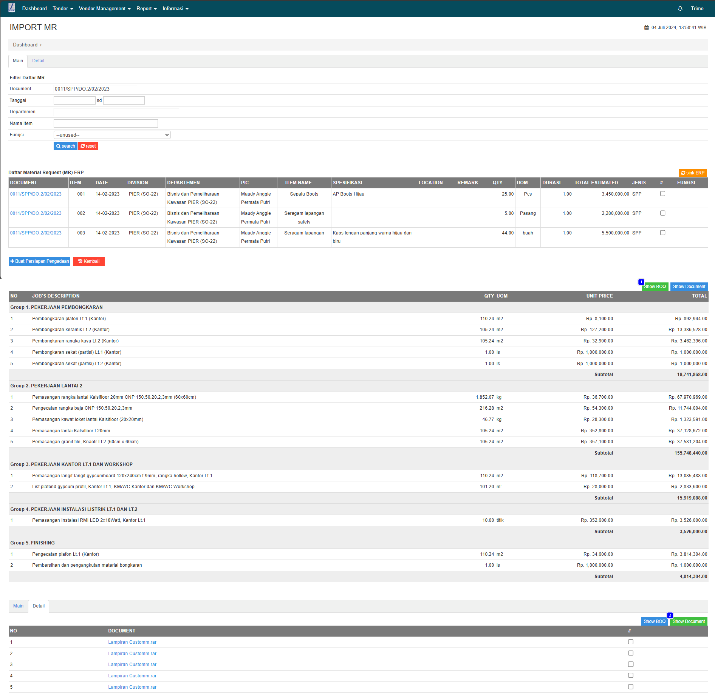Check the box for Seragam lapangan safety row
The height and width of the screenshot is (700, 715).
662,213
